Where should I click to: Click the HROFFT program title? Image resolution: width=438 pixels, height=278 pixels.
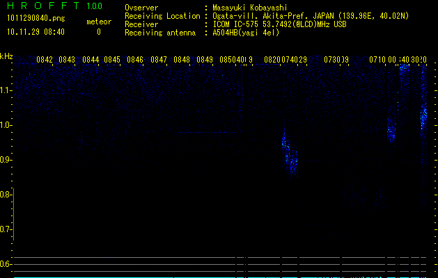click(x=43, y=6)
